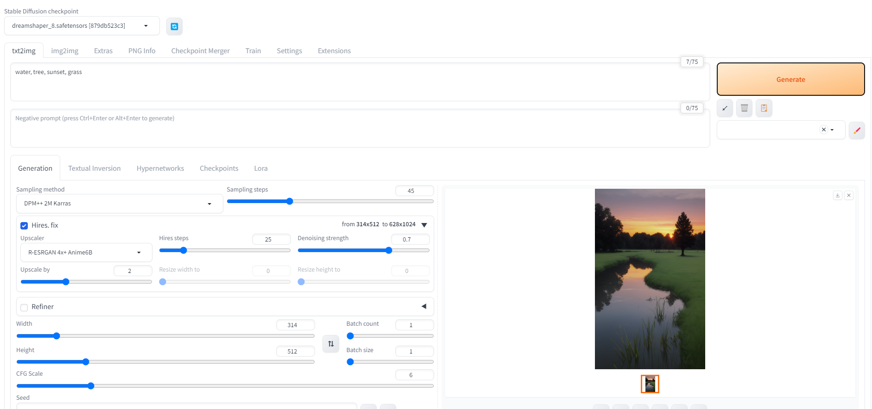The image size is (872, 409).
Task: Adjust the Hires steps slider
Action: pyautogui.click(x=225, y=250)
